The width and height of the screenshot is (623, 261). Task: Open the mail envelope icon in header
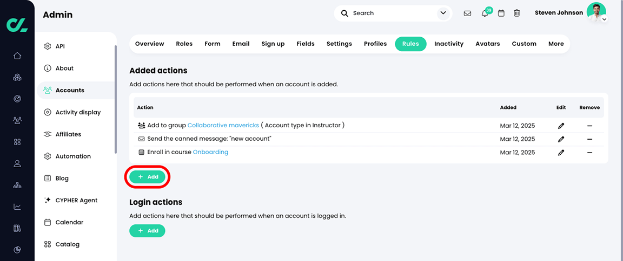click(x=468, y=13)
